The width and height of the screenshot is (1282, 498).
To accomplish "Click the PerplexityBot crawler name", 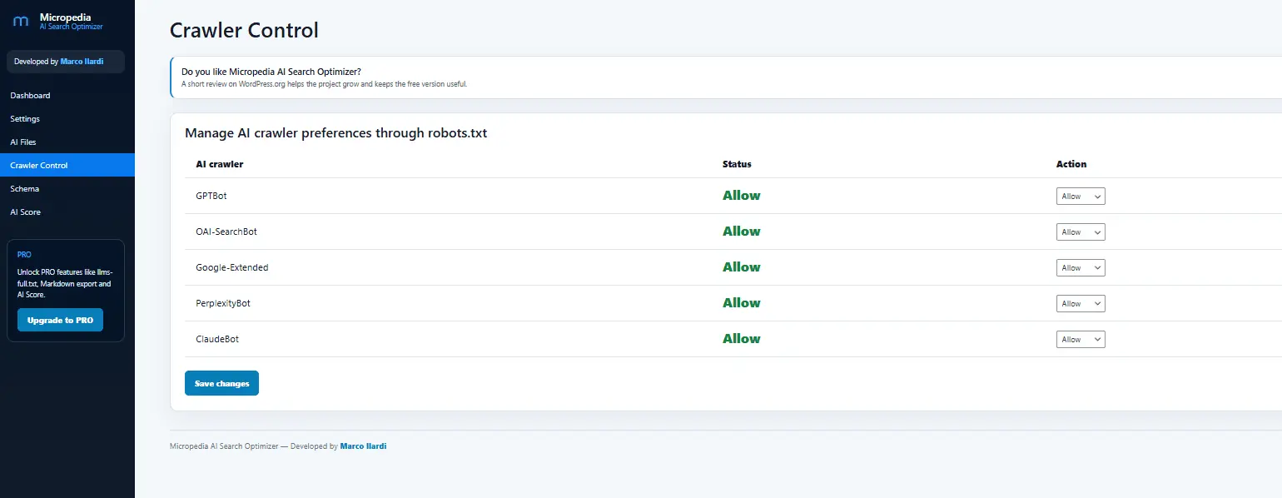I will click(x=223, y=303).
